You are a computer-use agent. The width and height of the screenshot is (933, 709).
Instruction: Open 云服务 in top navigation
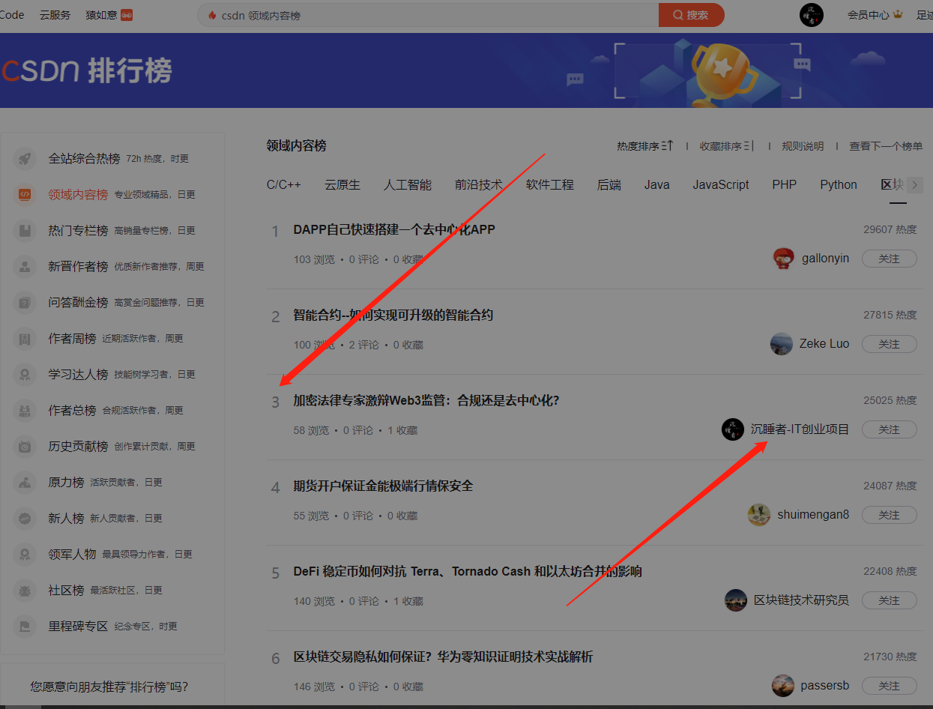pyautogui.click(x=55, y=15)
